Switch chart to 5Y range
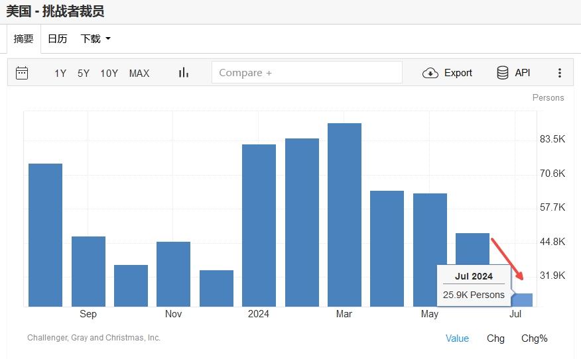Screen dimensions: 581x359 click(84, 73)
